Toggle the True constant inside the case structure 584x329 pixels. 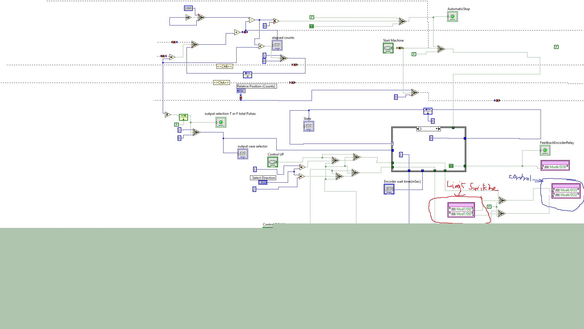point(451,166)
